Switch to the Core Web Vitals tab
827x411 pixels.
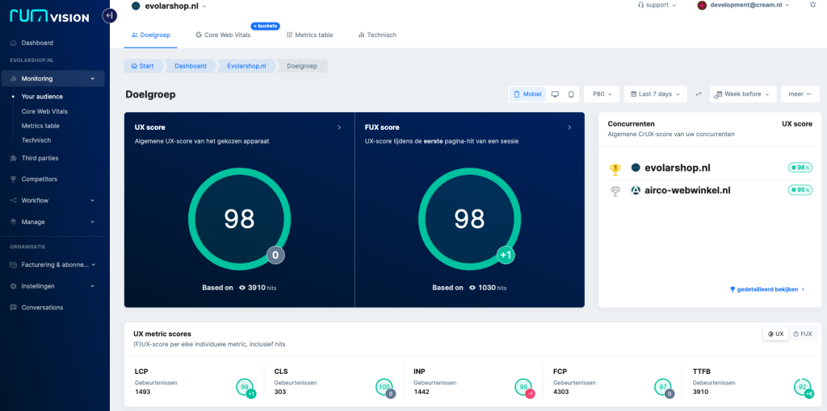coord(223,35)
